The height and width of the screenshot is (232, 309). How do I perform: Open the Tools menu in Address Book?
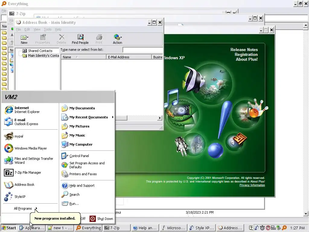click(x=47, y=29)
